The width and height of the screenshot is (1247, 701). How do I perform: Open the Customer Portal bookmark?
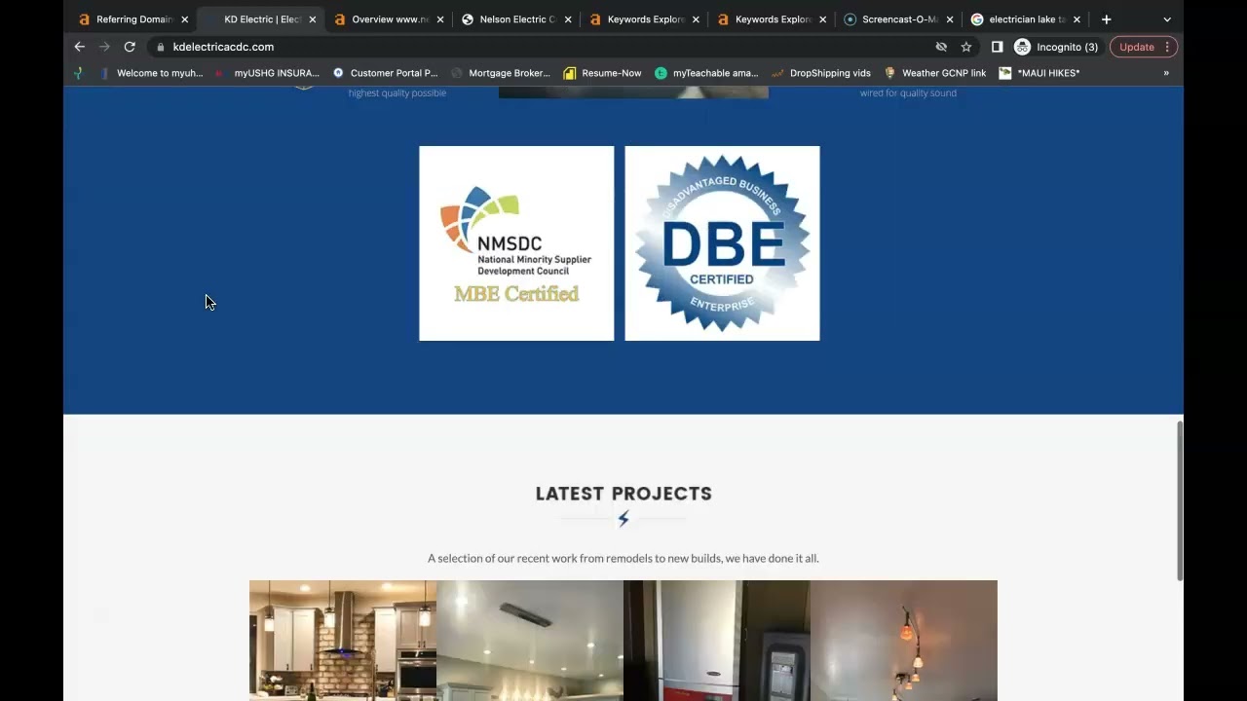coord(386,73)
